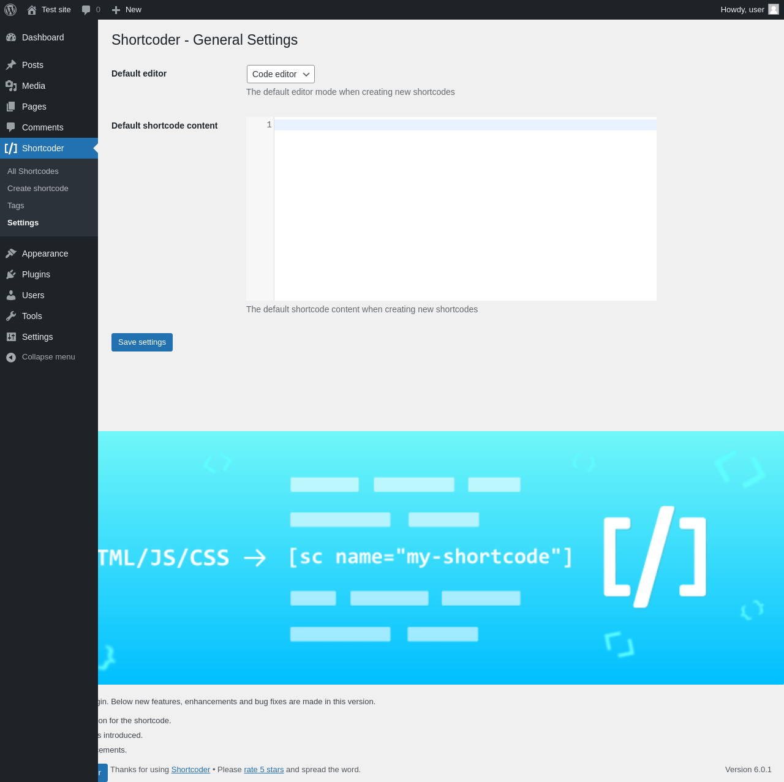Click the Posts pushpin icon

pos(11,65)
